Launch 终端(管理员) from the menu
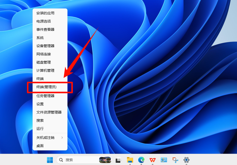237x165 pixels. pos(50,87)
